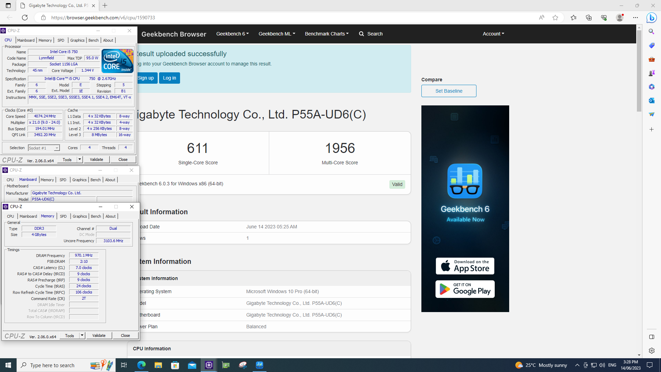Select Graphics tab in Memory CPU-Z window
Viewport: 661px width, 372px height.
coord(80,216)
